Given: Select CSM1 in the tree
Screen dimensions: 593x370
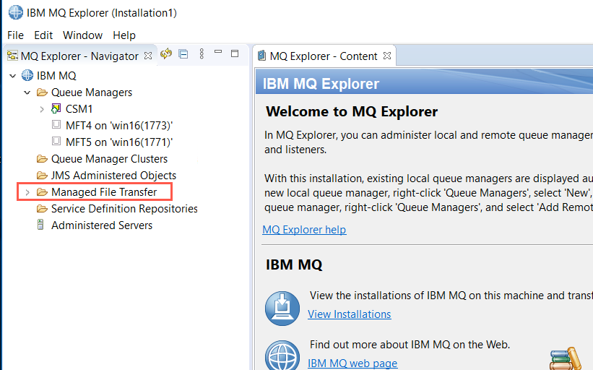Looking at the screenshot, I should point(79,109).
